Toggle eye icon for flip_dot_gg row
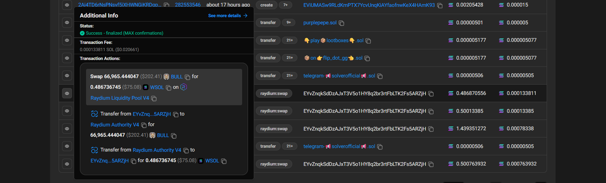This screenshot has height=183, width=606. click(x=67, y=58)
